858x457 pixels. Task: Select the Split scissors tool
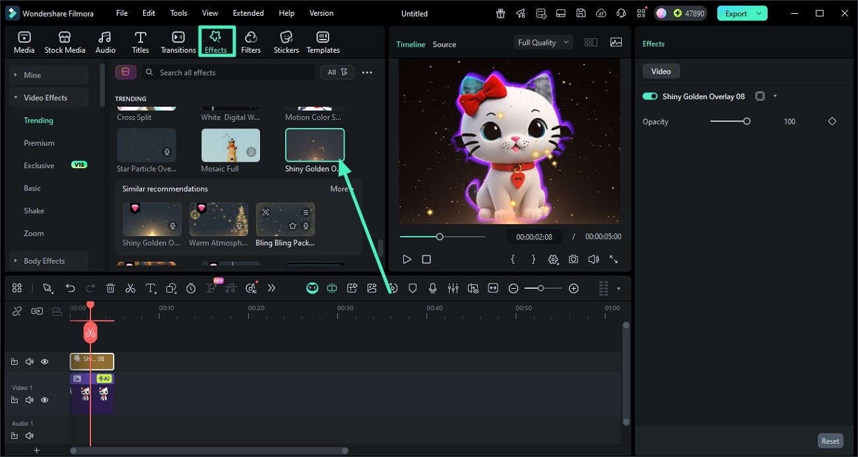[x=130, y=288]
